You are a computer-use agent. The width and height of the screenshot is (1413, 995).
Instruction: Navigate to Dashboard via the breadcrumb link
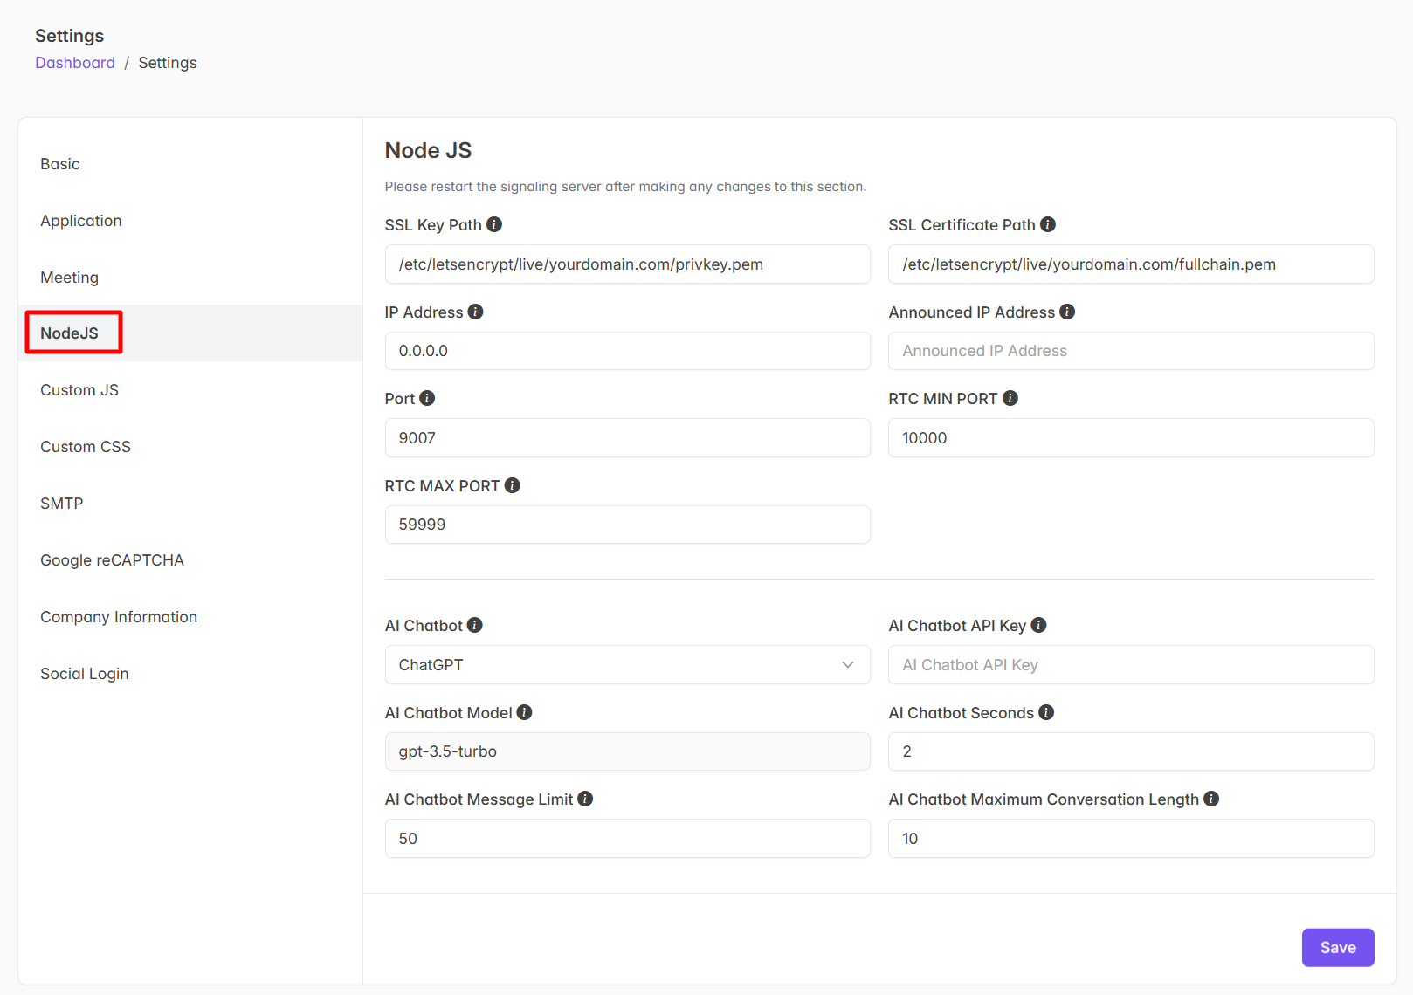[x=75, y=62]
